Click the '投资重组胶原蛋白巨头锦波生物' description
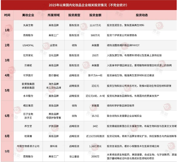178x162 pixels. pos(142,126)
